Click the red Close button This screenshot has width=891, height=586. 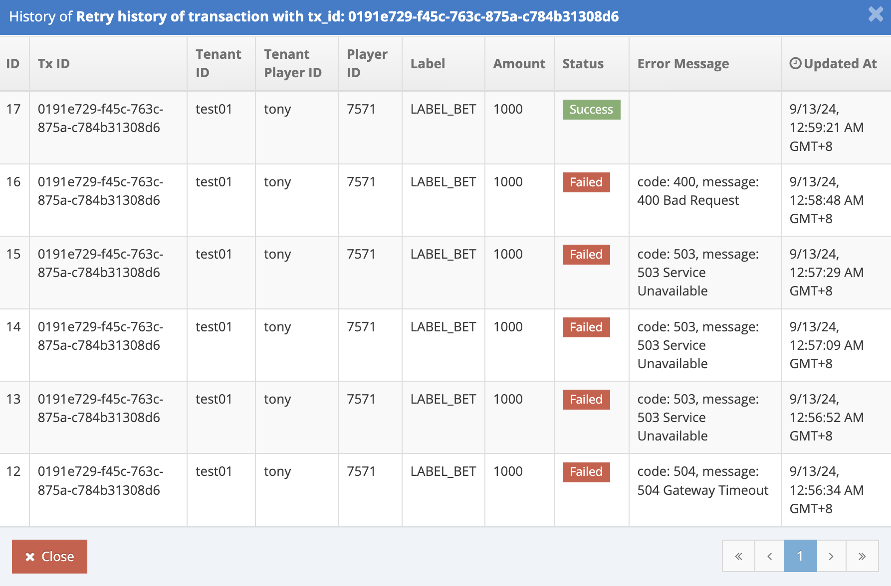(49, 556)
